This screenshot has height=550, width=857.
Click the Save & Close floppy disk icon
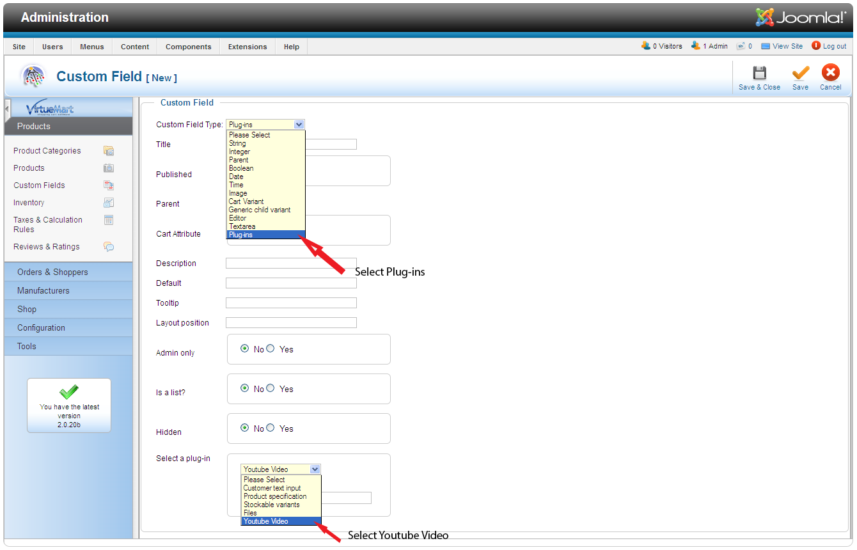pos(759,73)
